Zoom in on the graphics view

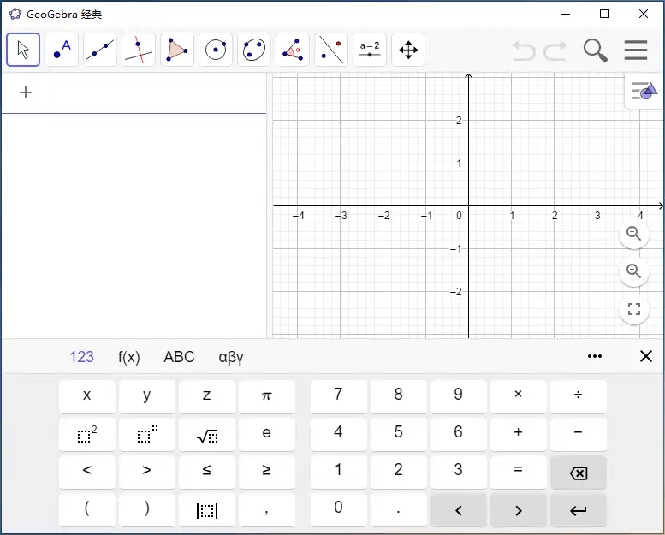(x=634, y=234)
